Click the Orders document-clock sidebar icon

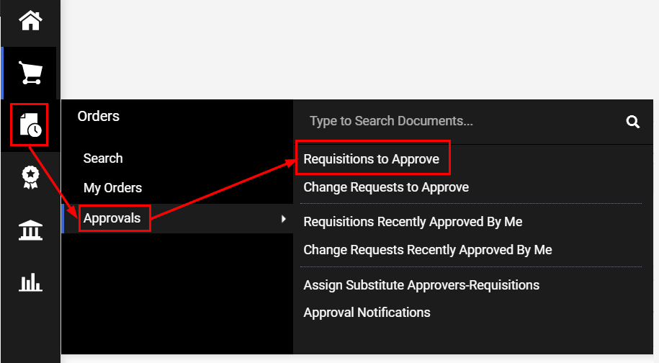pyautogui.click(x=30, y=125)
